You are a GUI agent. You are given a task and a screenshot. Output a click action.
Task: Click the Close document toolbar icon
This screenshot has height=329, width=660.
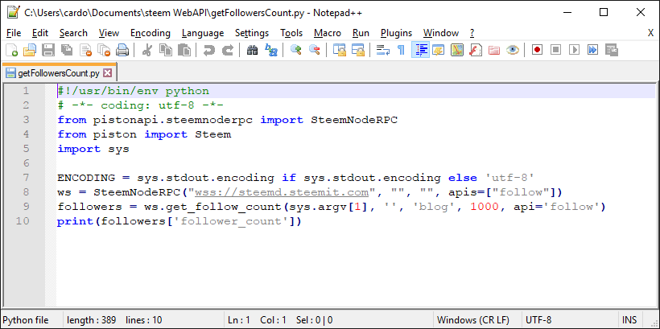(85, 50)
